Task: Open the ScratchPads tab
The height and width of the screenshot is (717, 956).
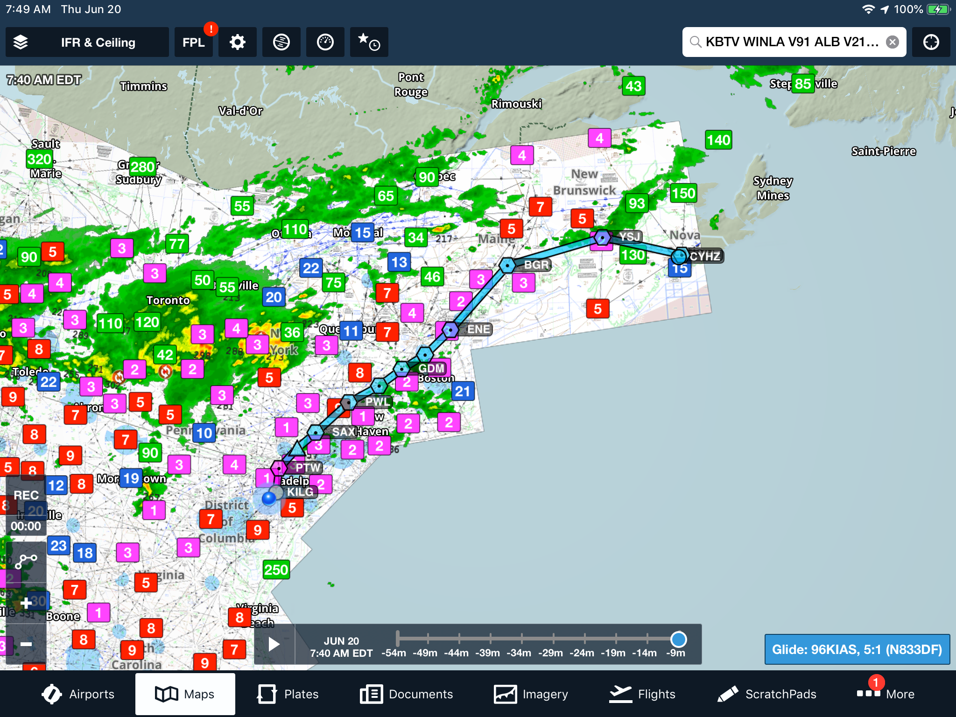Action: click(x=767, y=694)
